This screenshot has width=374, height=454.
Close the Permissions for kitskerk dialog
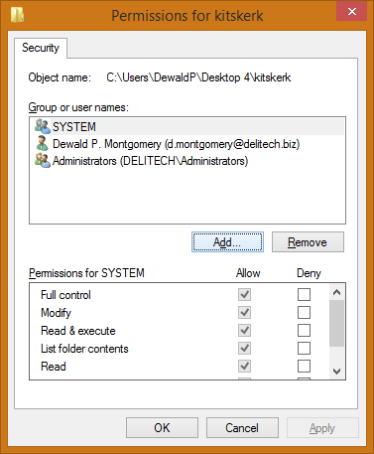click(x=352, y=12)
